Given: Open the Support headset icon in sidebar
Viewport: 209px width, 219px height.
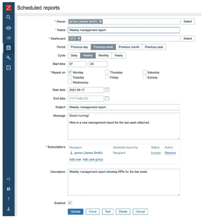Looking at the screenshot, I should click(9, 179).
